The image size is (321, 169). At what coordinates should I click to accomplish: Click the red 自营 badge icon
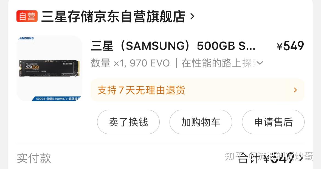(x=27, y=16)
